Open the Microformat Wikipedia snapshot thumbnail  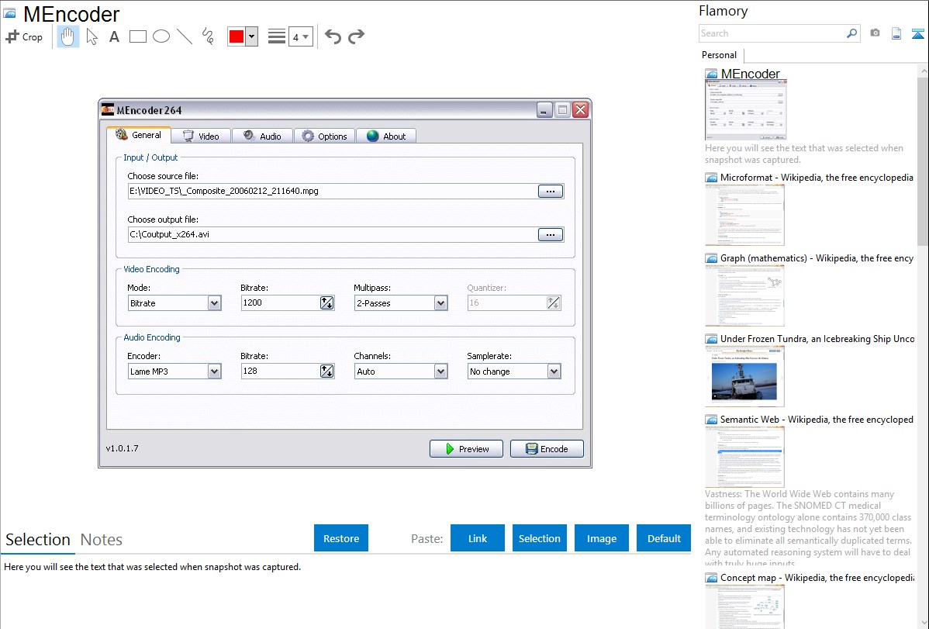coord(744,215)
